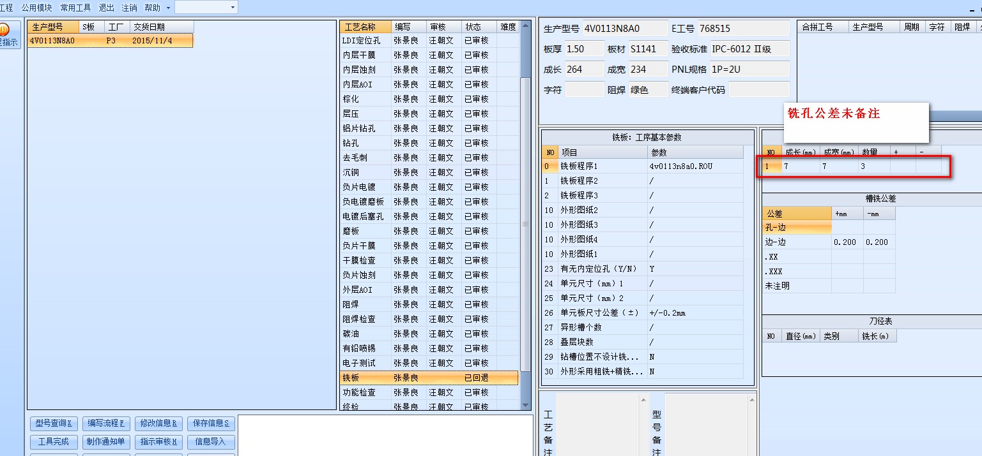Click the 工具完成 button
This screenshot has height=456, width=982.
(54, 442)
